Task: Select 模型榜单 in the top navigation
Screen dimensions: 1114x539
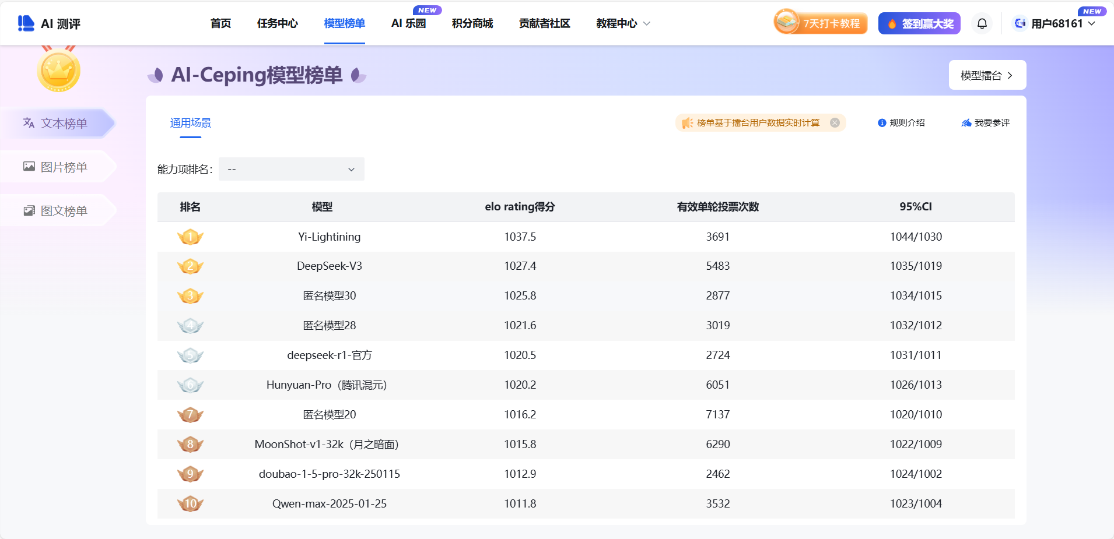Action: [x=345, y=23]
